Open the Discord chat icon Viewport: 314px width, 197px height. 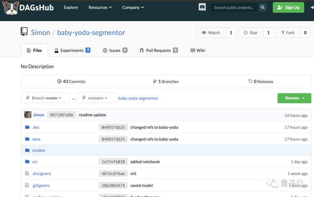pos(202,7)
